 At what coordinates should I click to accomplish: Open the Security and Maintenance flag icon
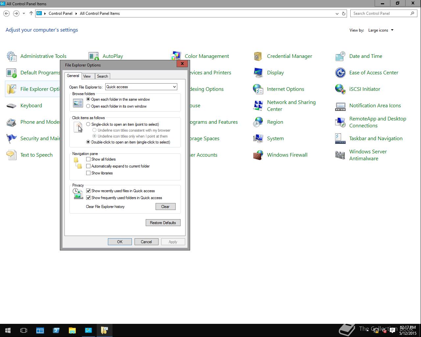pyautogui.click(x=12, y=139)
